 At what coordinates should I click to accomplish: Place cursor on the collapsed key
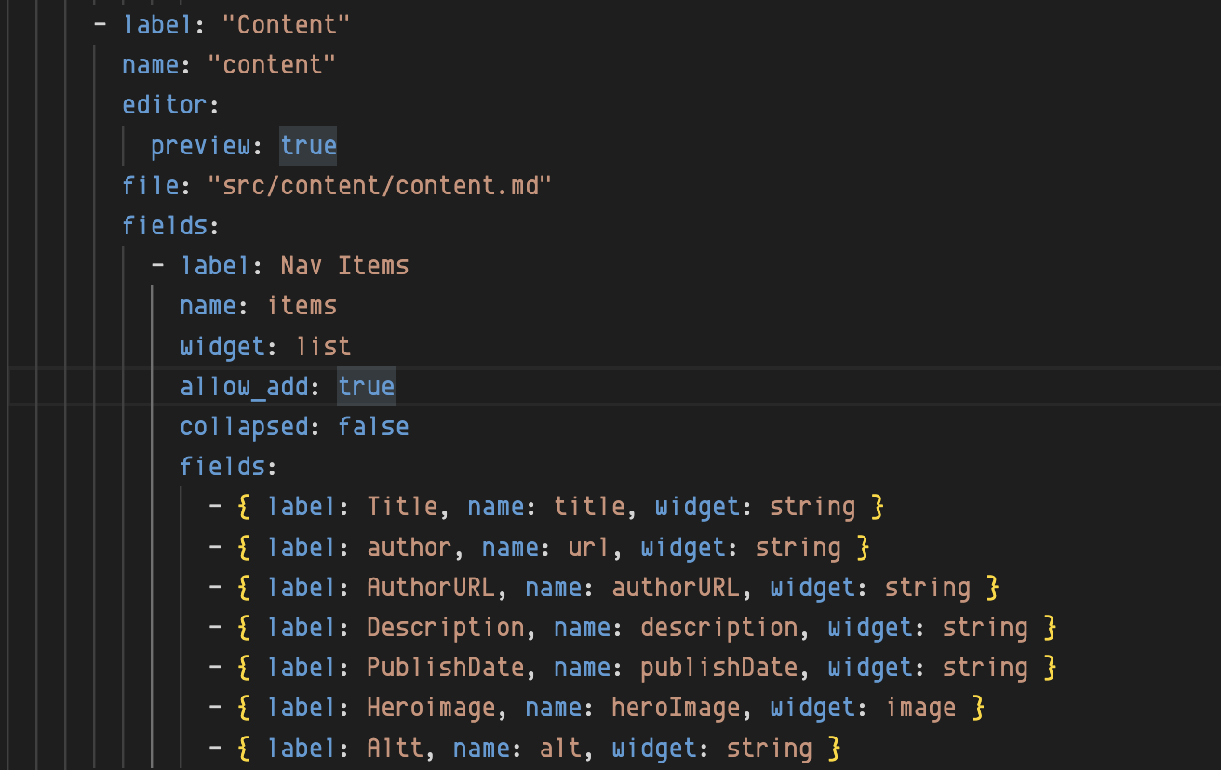point(244,426)
